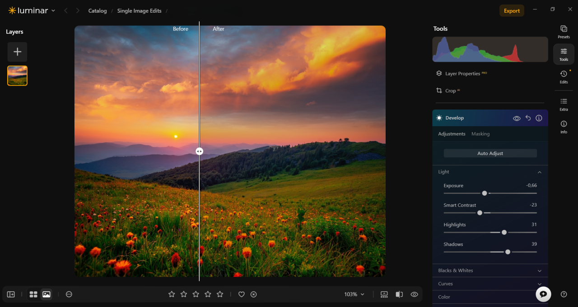Toggle Develop tool visibility eye

(517, 118)
